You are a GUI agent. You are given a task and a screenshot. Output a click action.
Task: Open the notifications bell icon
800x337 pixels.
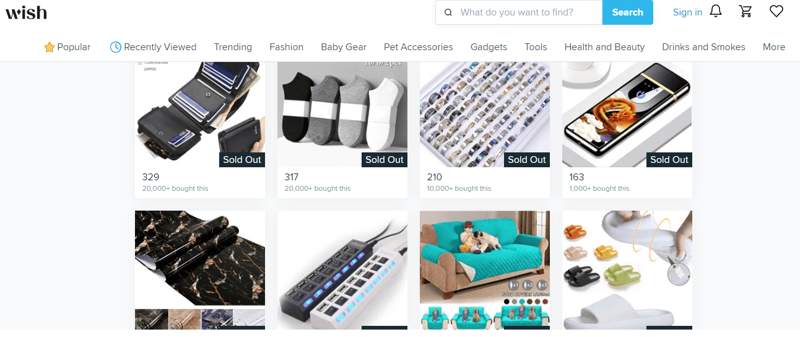[x=716, y=12]
